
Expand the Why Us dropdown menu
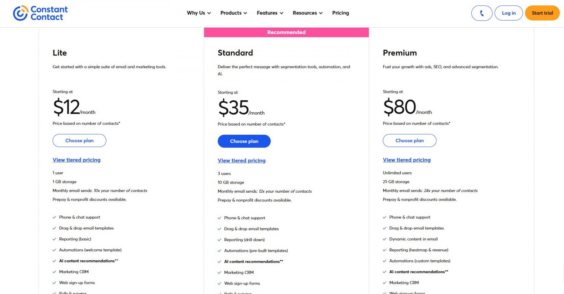[x=199, y=13]
